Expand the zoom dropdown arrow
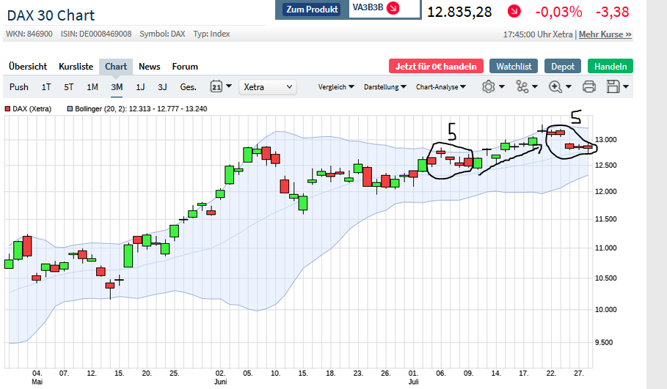667x389 pixels. (x=569, y=86)
